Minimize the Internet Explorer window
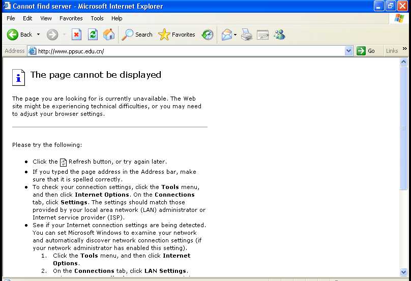This screenshot has width=411, height=281. [x=378, y=6]
